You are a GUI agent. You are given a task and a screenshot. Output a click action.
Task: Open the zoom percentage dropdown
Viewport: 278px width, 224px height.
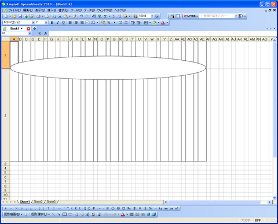152,16
